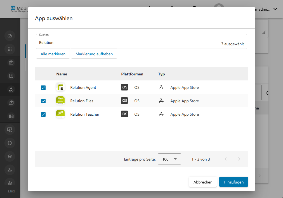Click the Relution Agent name text
The width and height of the screenshot is (283, 198).
click(83, 88)
